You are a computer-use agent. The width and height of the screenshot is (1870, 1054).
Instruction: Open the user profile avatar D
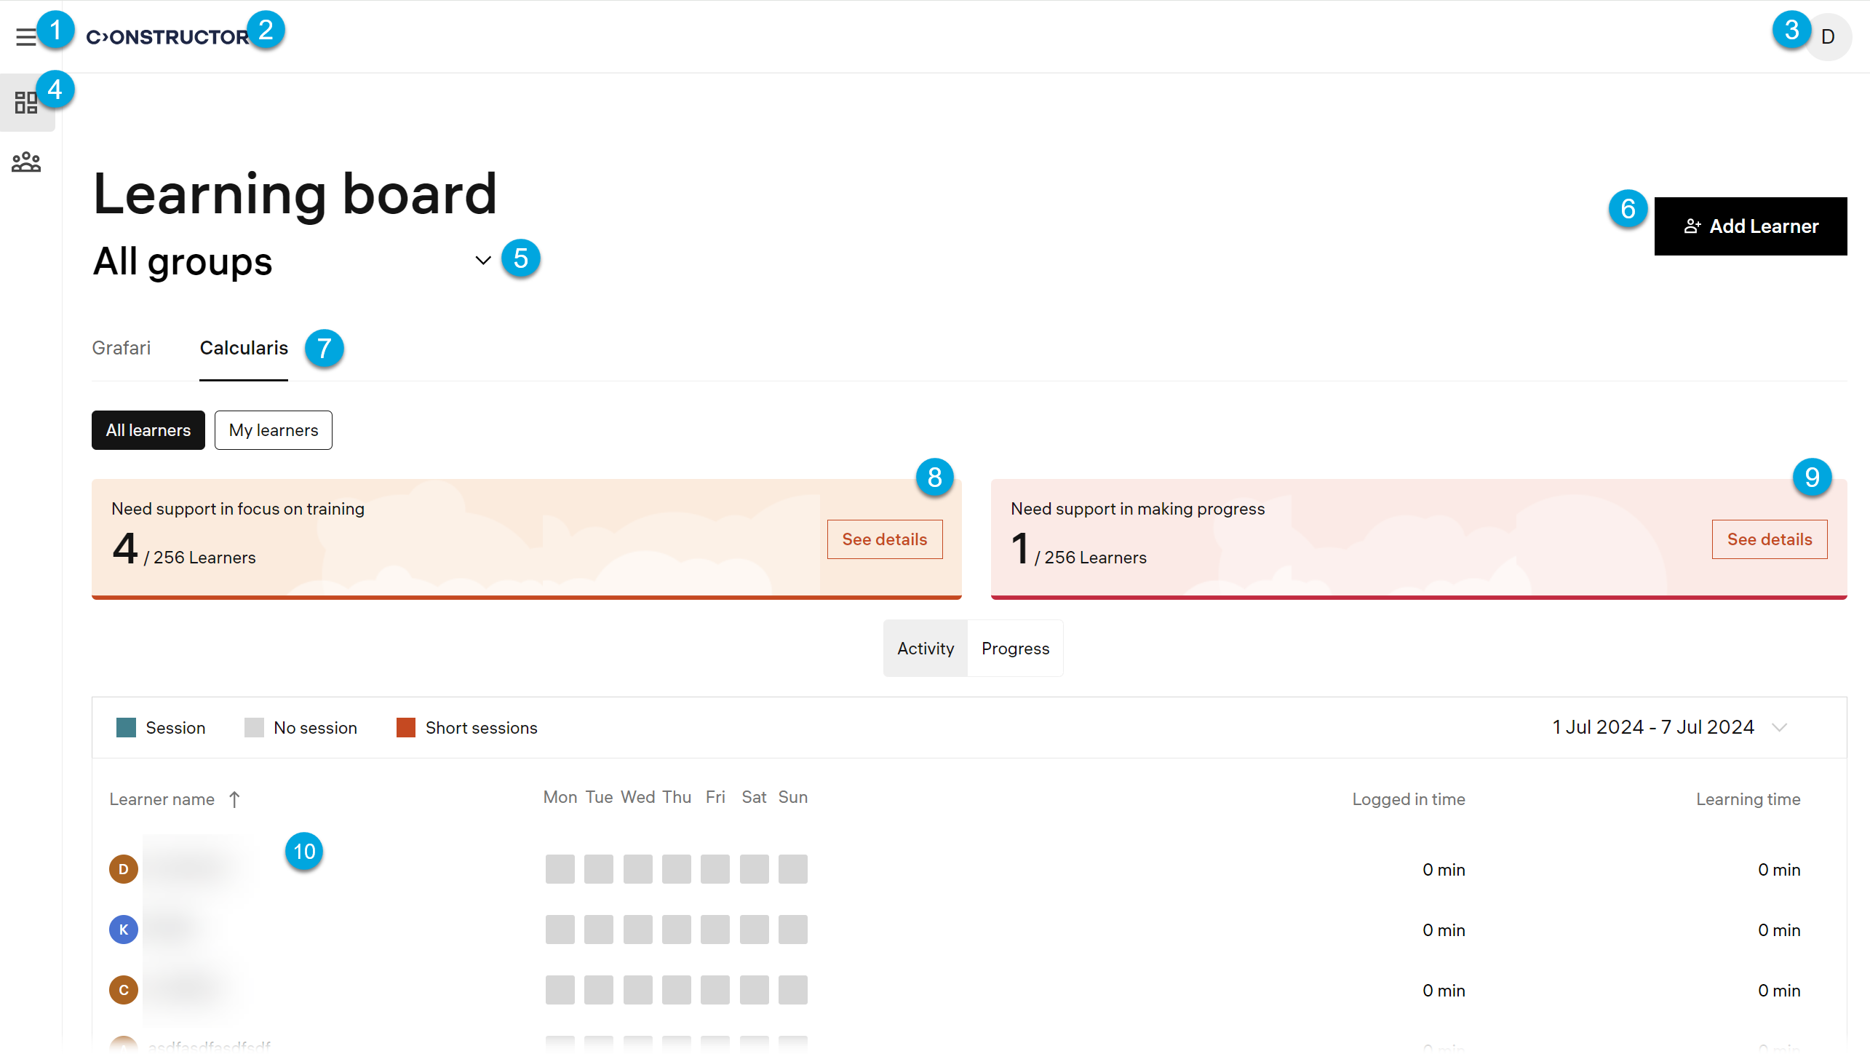pyautogui.click(x=1829, y=37)
